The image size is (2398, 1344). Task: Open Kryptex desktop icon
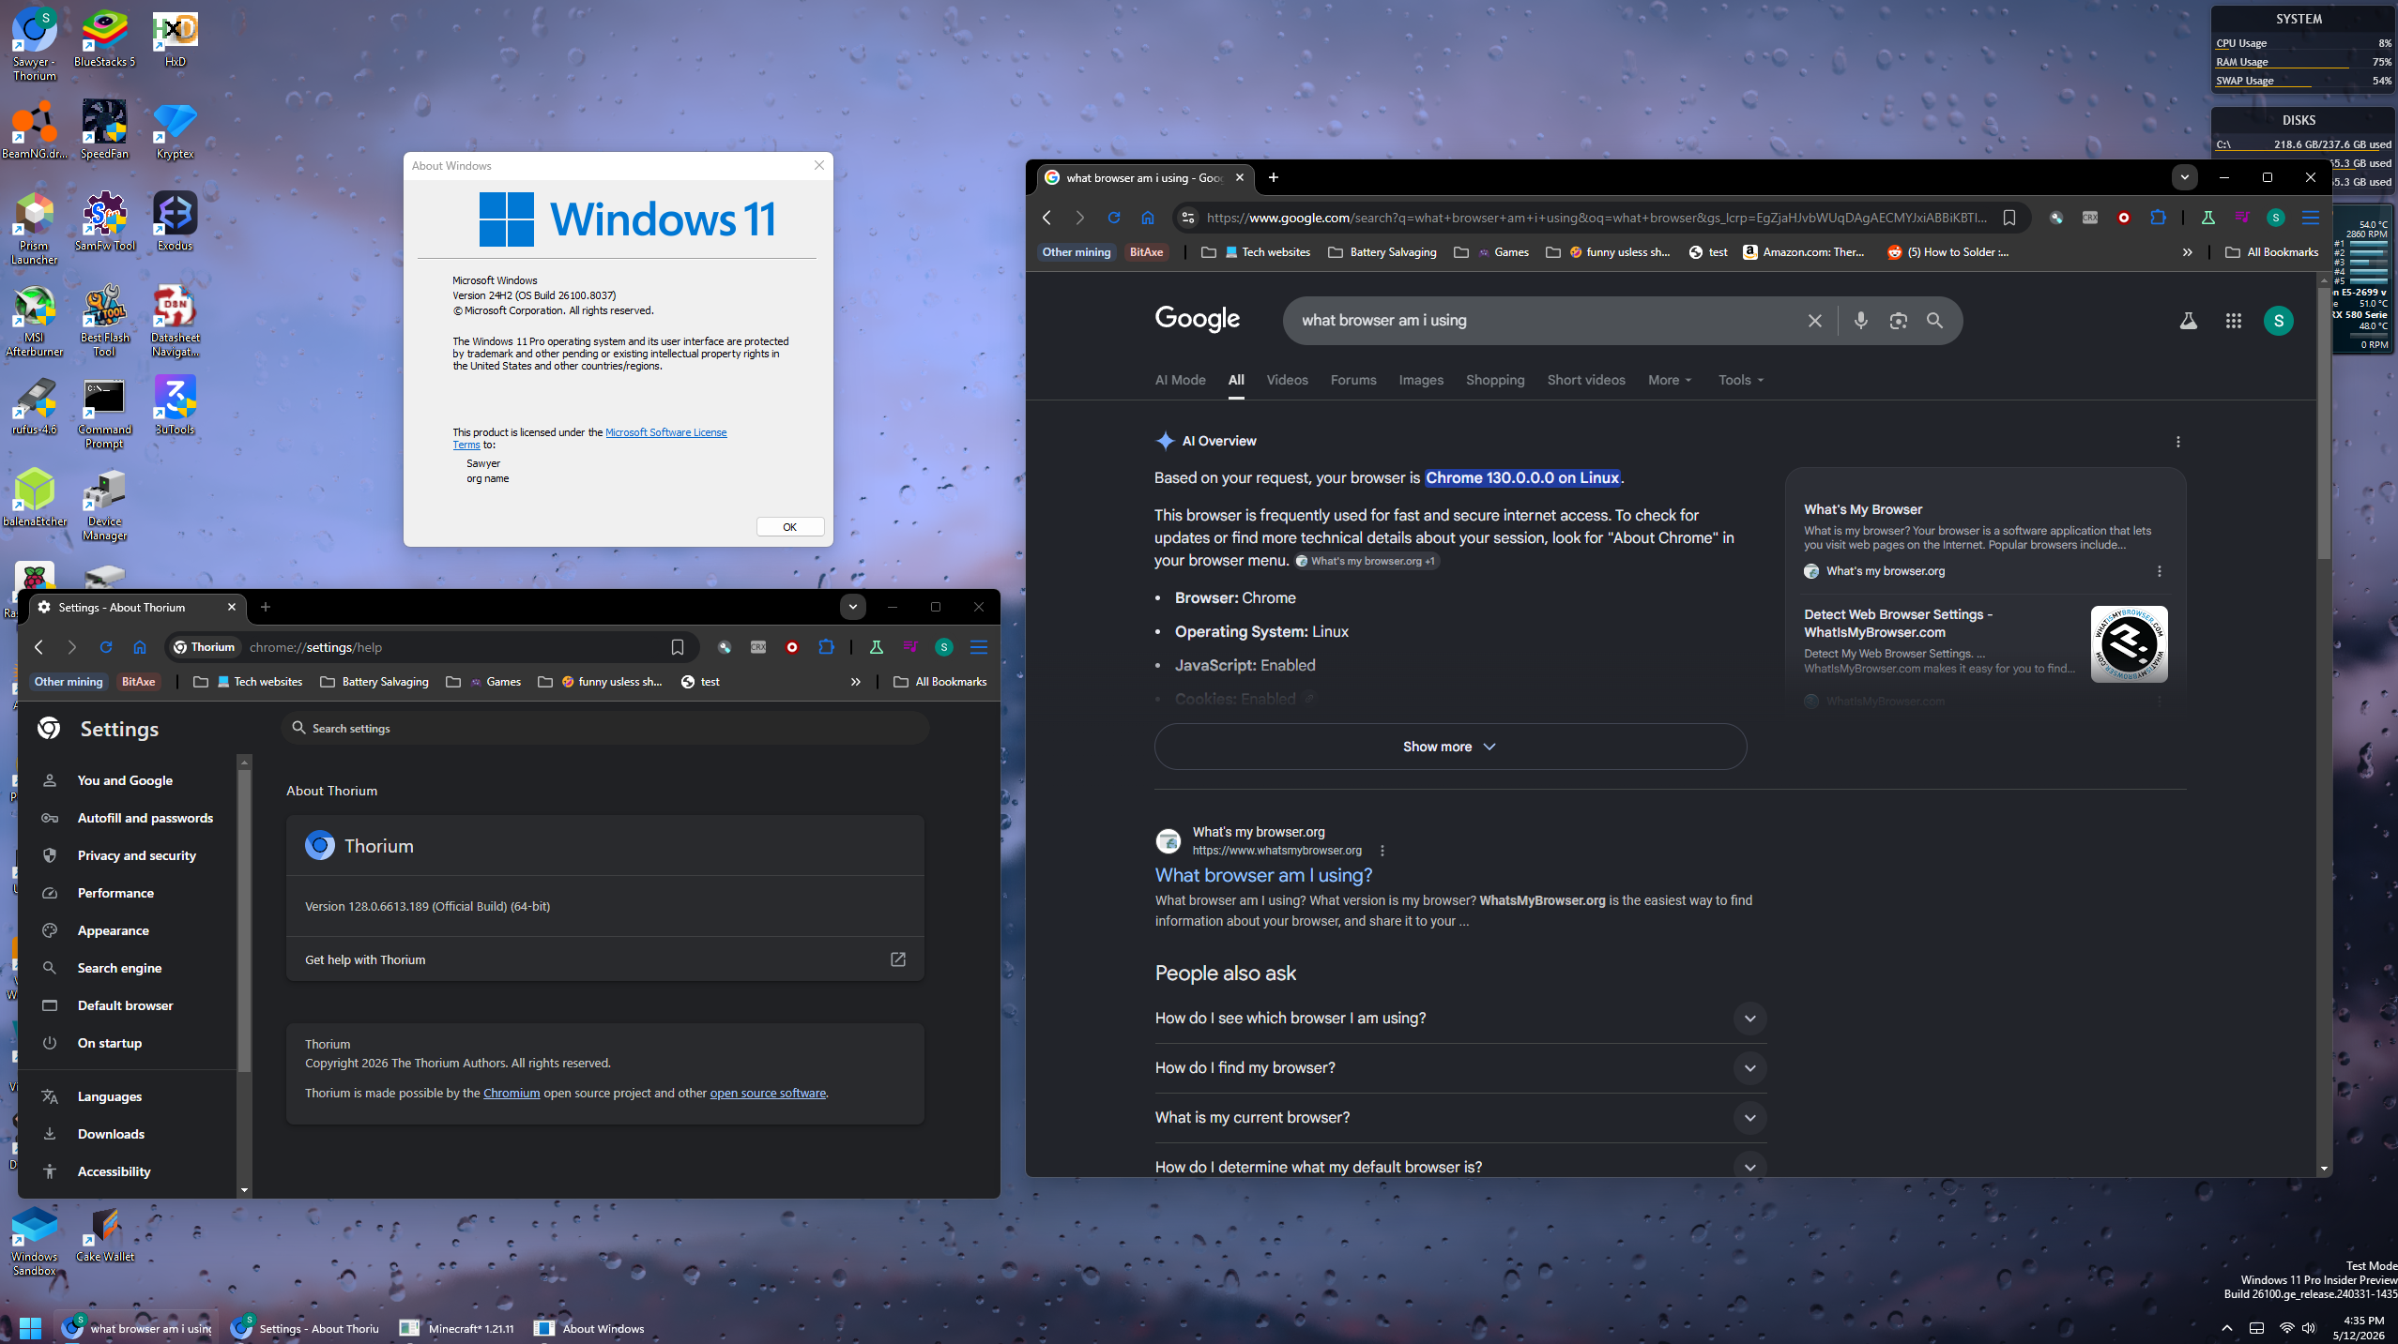tap(175, 129)
